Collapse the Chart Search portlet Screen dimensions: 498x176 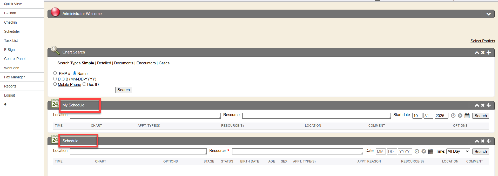point(477,52)
